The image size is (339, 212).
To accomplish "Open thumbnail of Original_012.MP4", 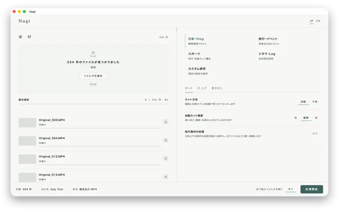I will click(27, 159).
